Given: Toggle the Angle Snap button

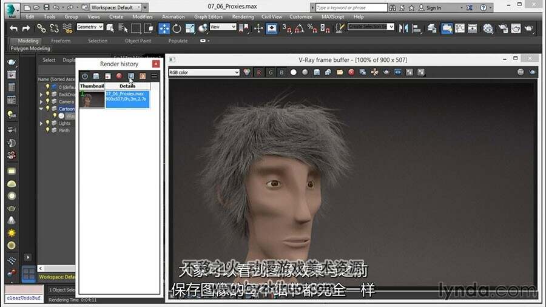Looking at the screenshot, I should point(300,28).
